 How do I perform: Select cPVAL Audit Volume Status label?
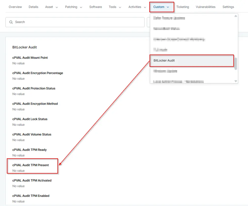32,134
